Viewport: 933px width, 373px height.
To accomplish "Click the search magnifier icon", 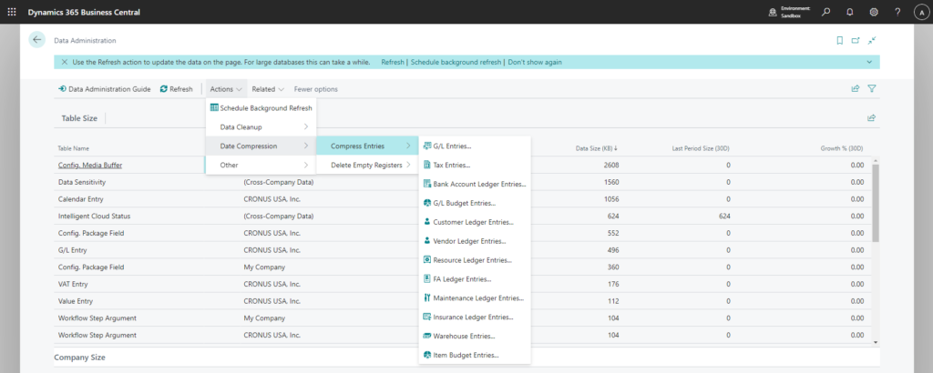I will tap(825, 12).
